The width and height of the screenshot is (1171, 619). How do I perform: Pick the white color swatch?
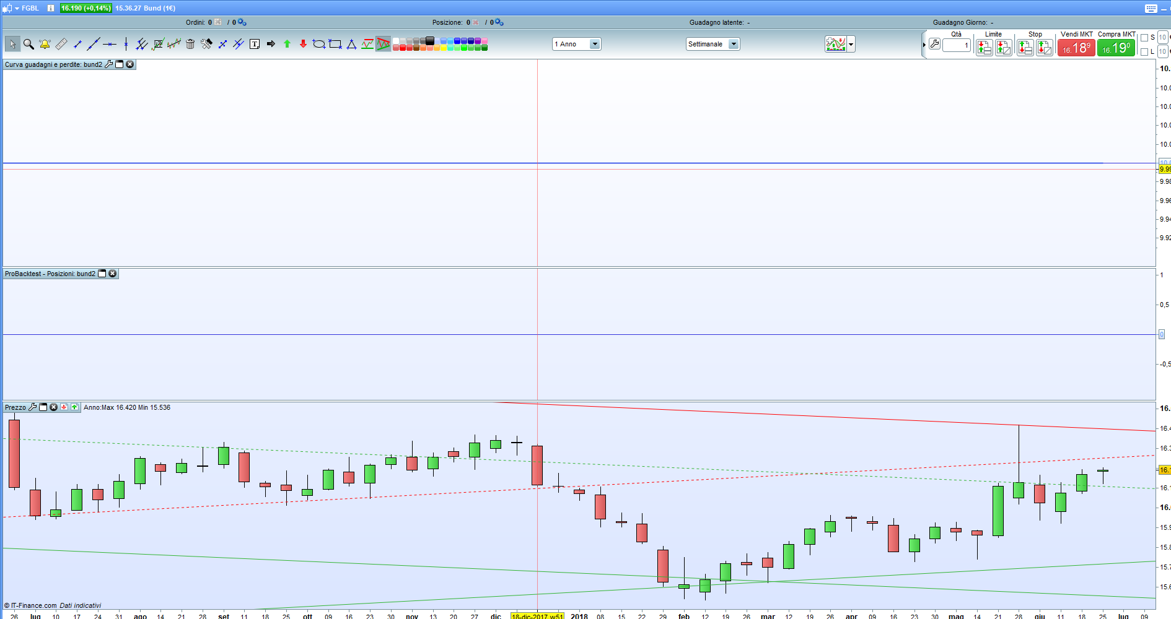point(396,41)
